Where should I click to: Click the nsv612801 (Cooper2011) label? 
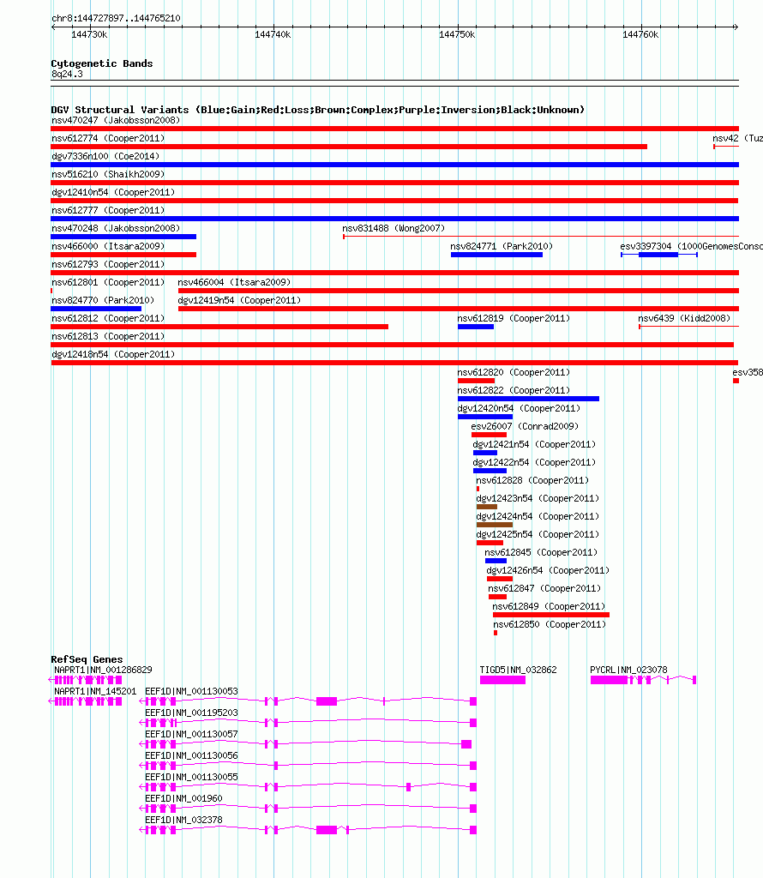(108, 281)
